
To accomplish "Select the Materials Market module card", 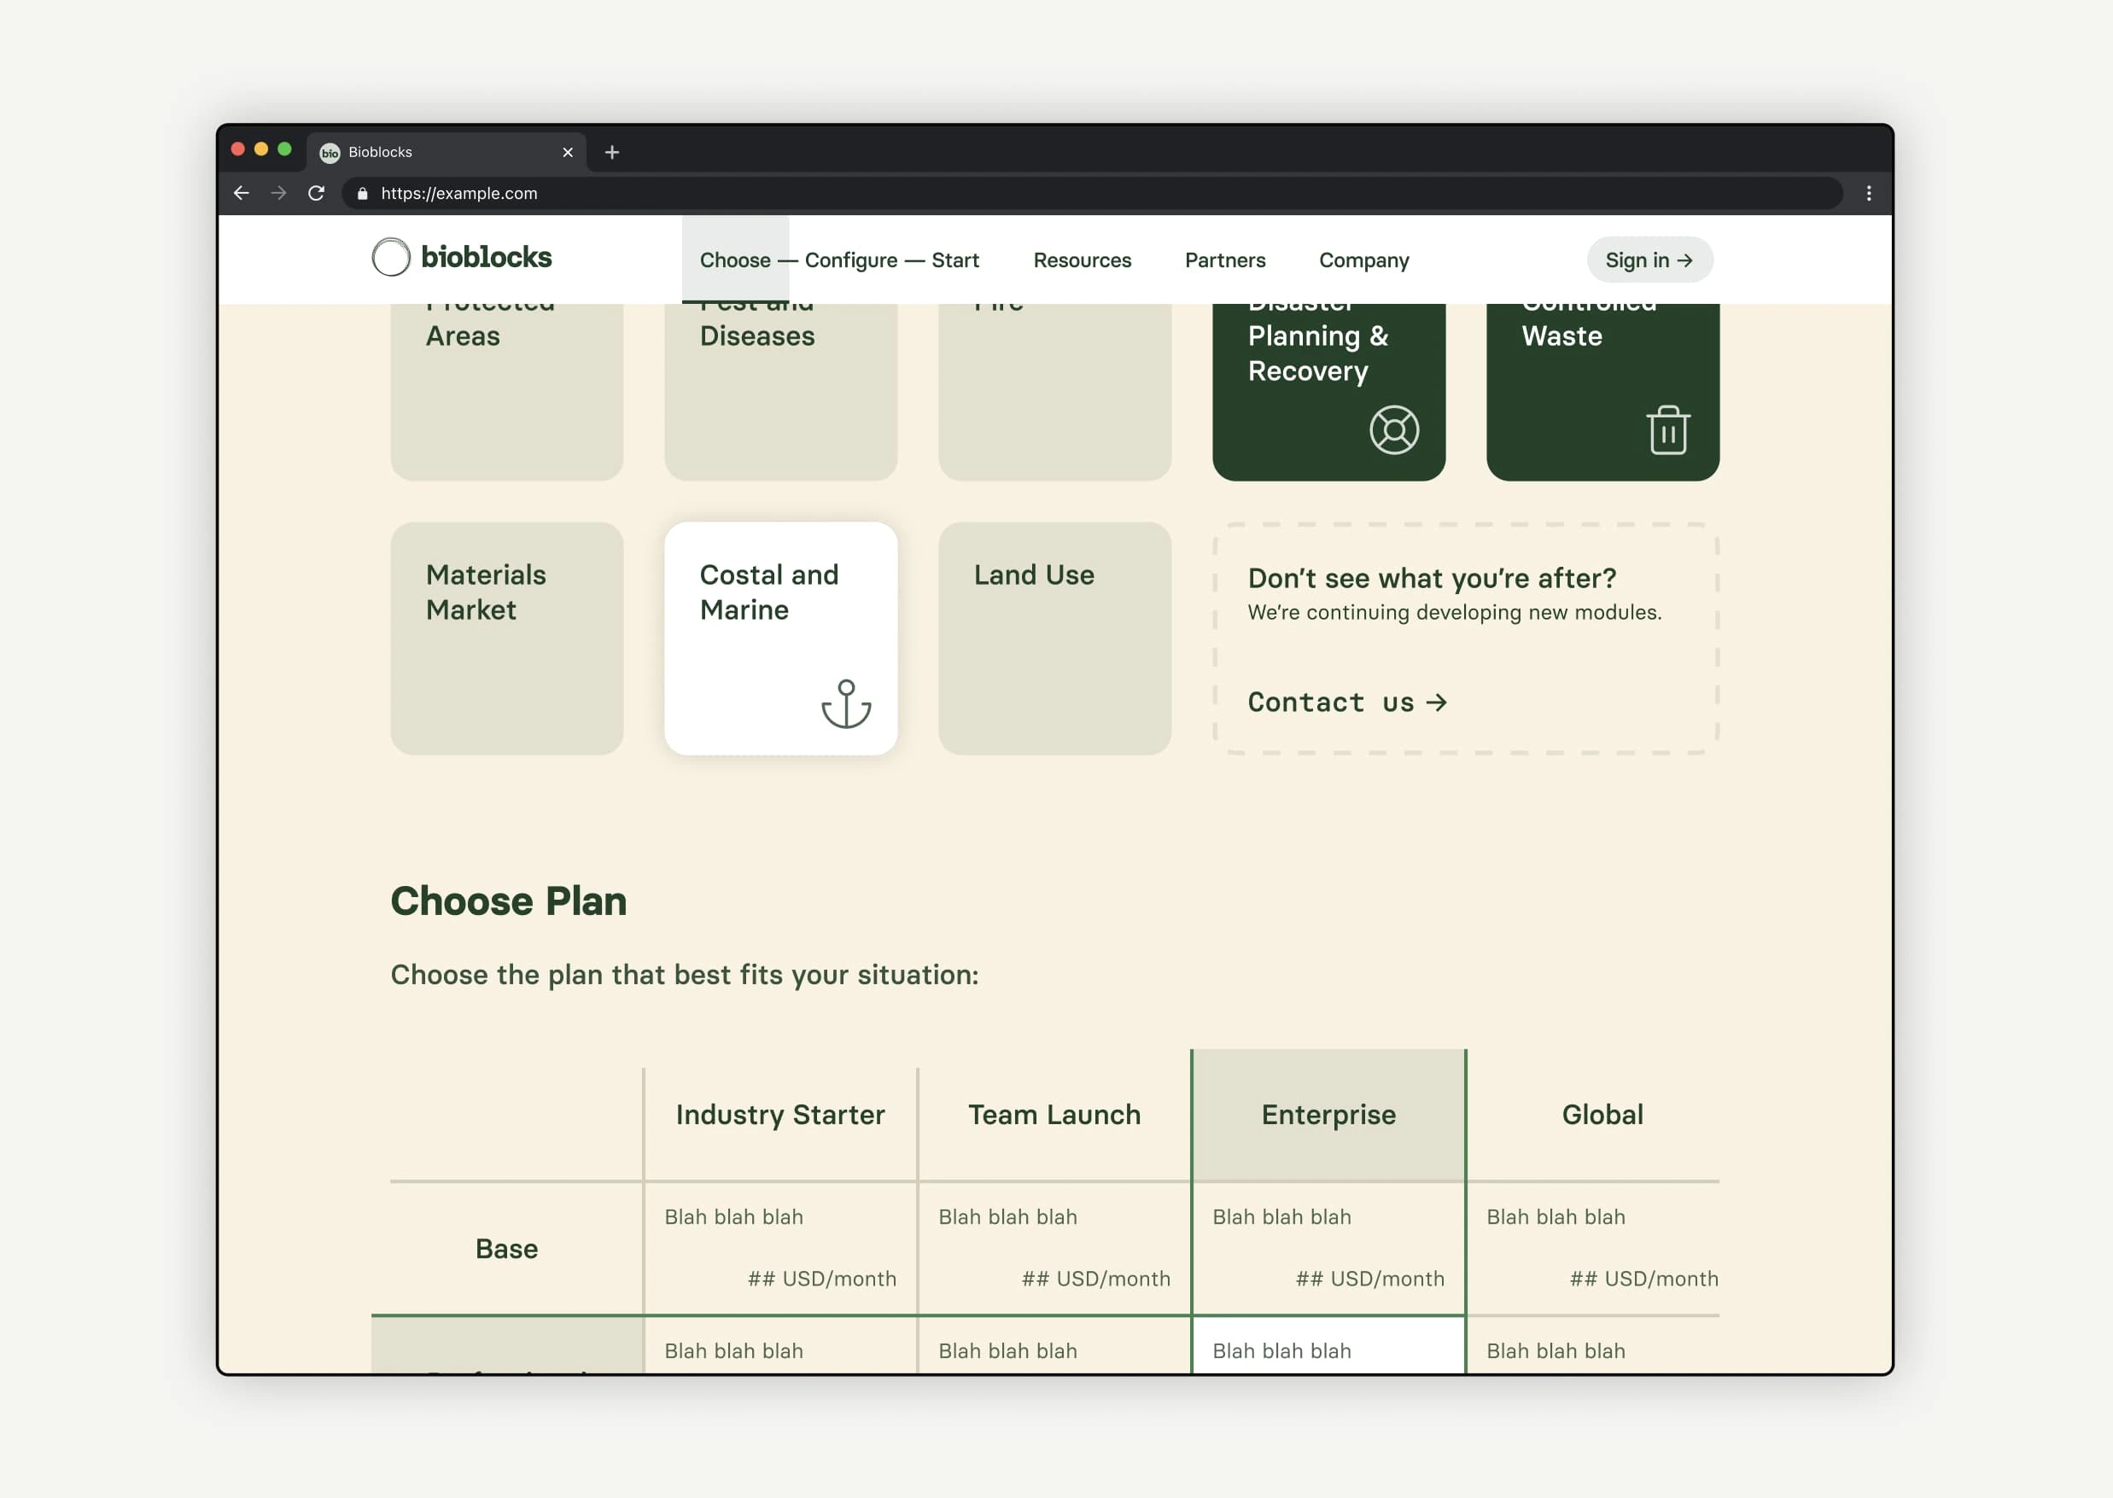I will pos(506,638).
